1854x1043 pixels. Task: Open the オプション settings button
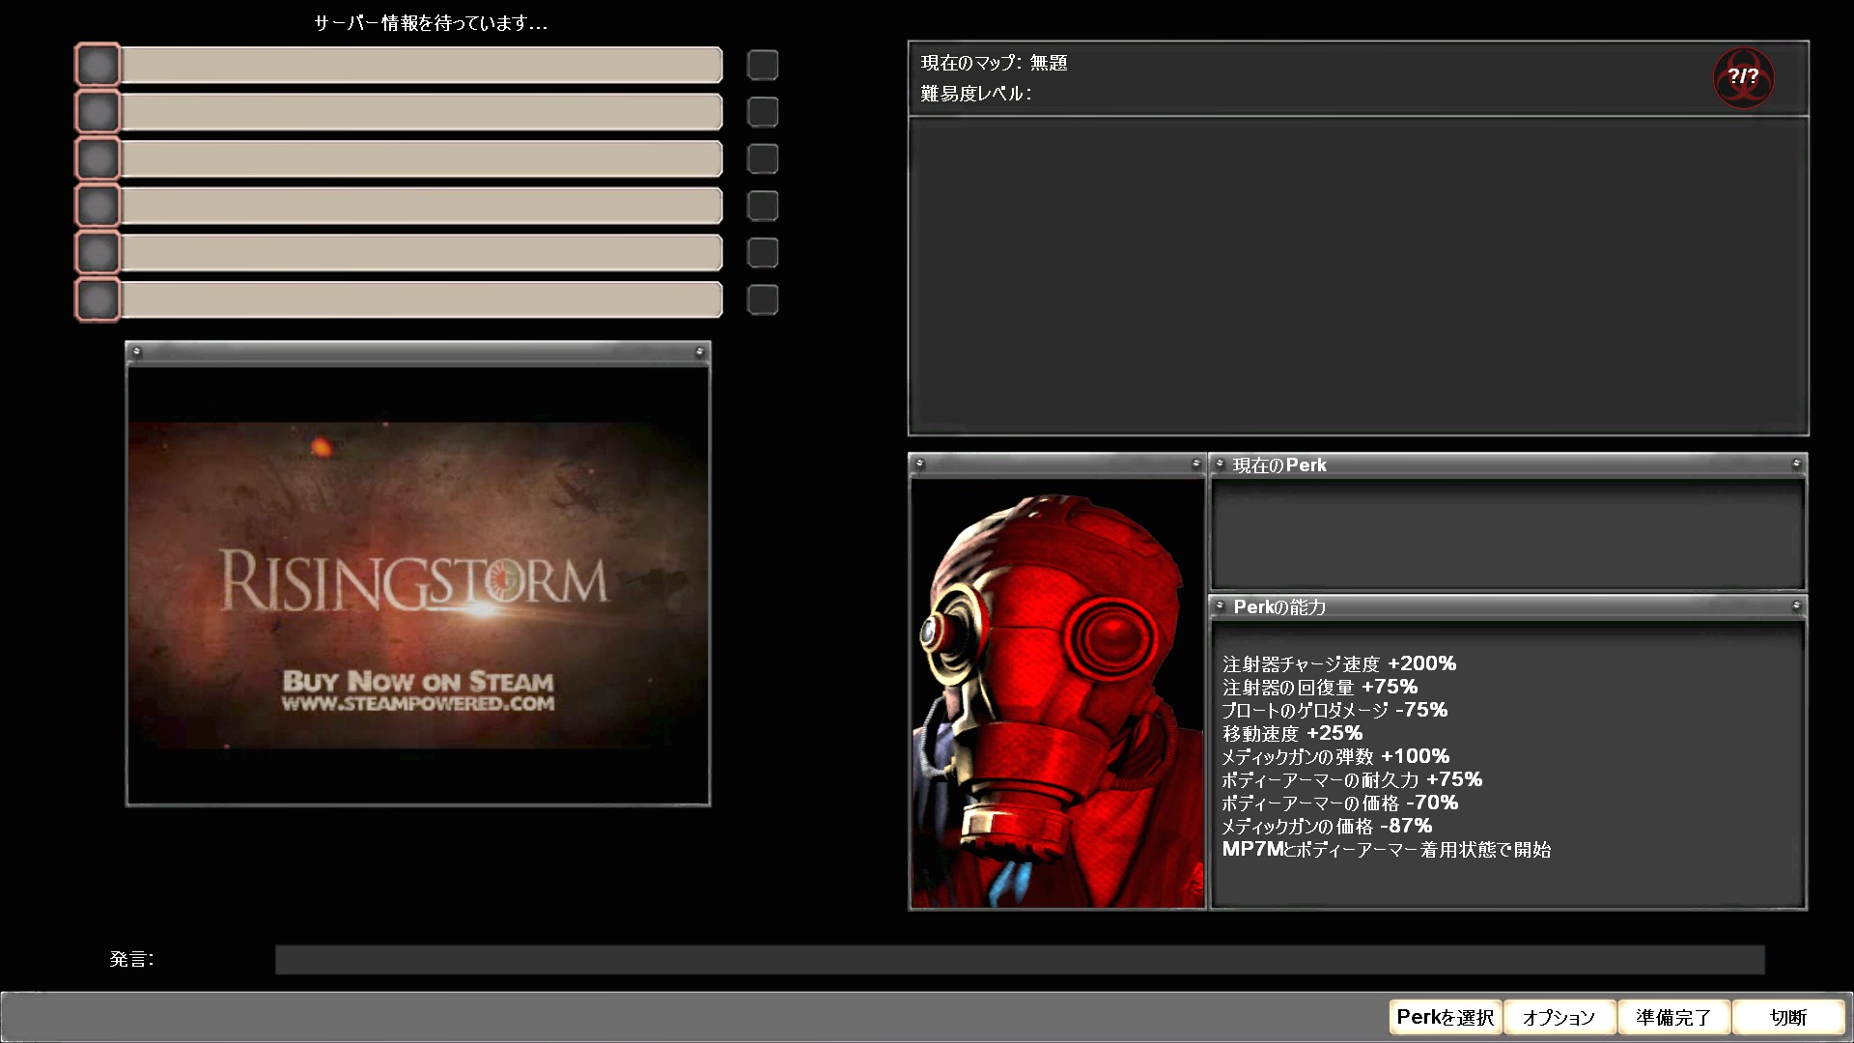click(x=1559, y=1017)
